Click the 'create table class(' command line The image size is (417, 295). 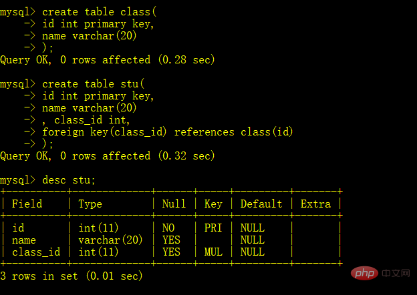click(100, 12)
